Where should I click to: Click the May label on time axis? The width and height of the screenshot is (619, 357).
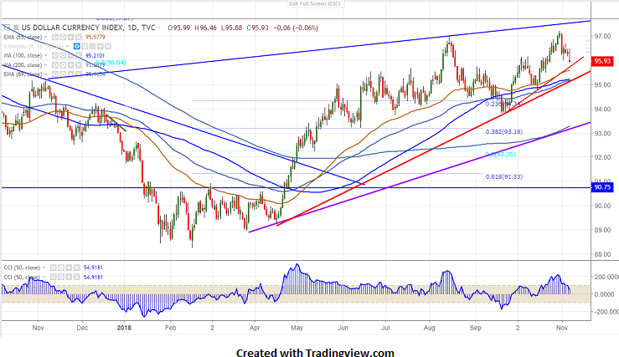click(297, 328)
